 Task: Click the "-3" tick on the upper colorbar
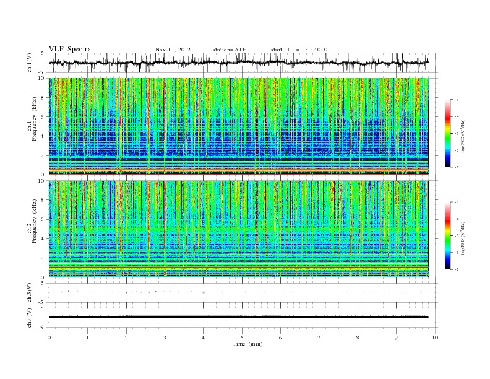point(456,100)
